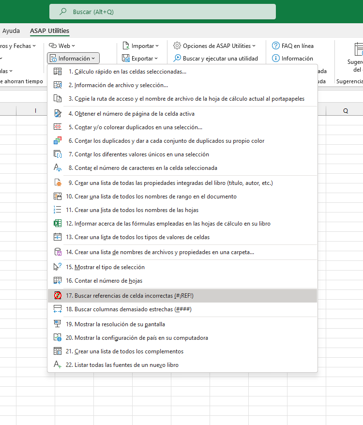The image size is (363, 425).
Task: Choose Buscar columnas demasiado estrechas
Action: click(182, 309)
